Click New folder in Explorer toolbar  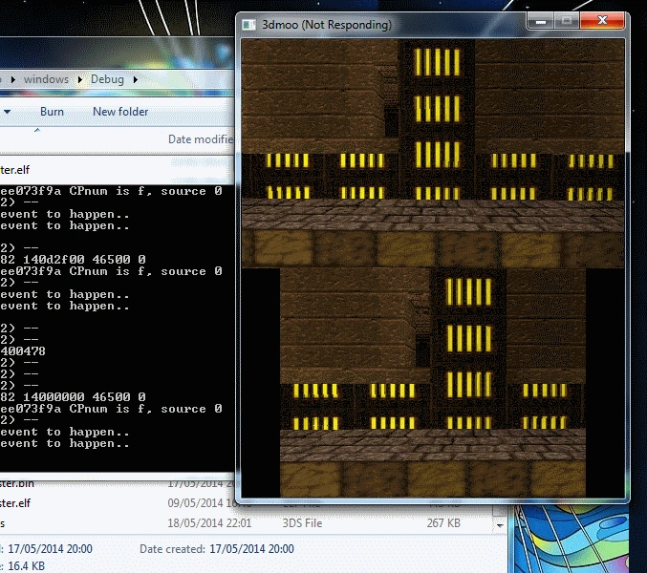(x=120, y=112)
